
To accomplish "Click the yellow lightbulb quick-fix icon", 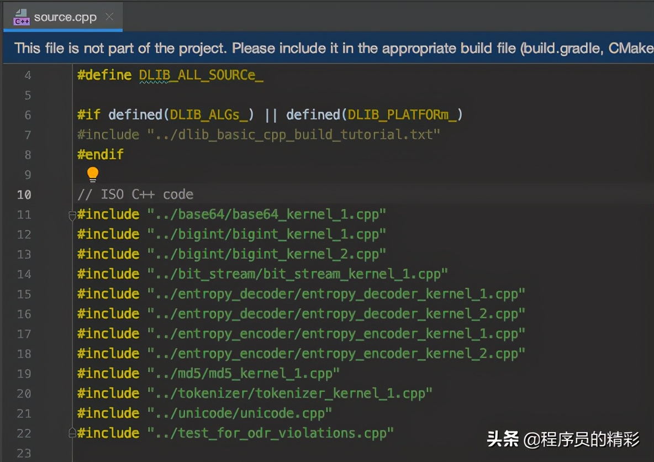I will tap(93, 175).
